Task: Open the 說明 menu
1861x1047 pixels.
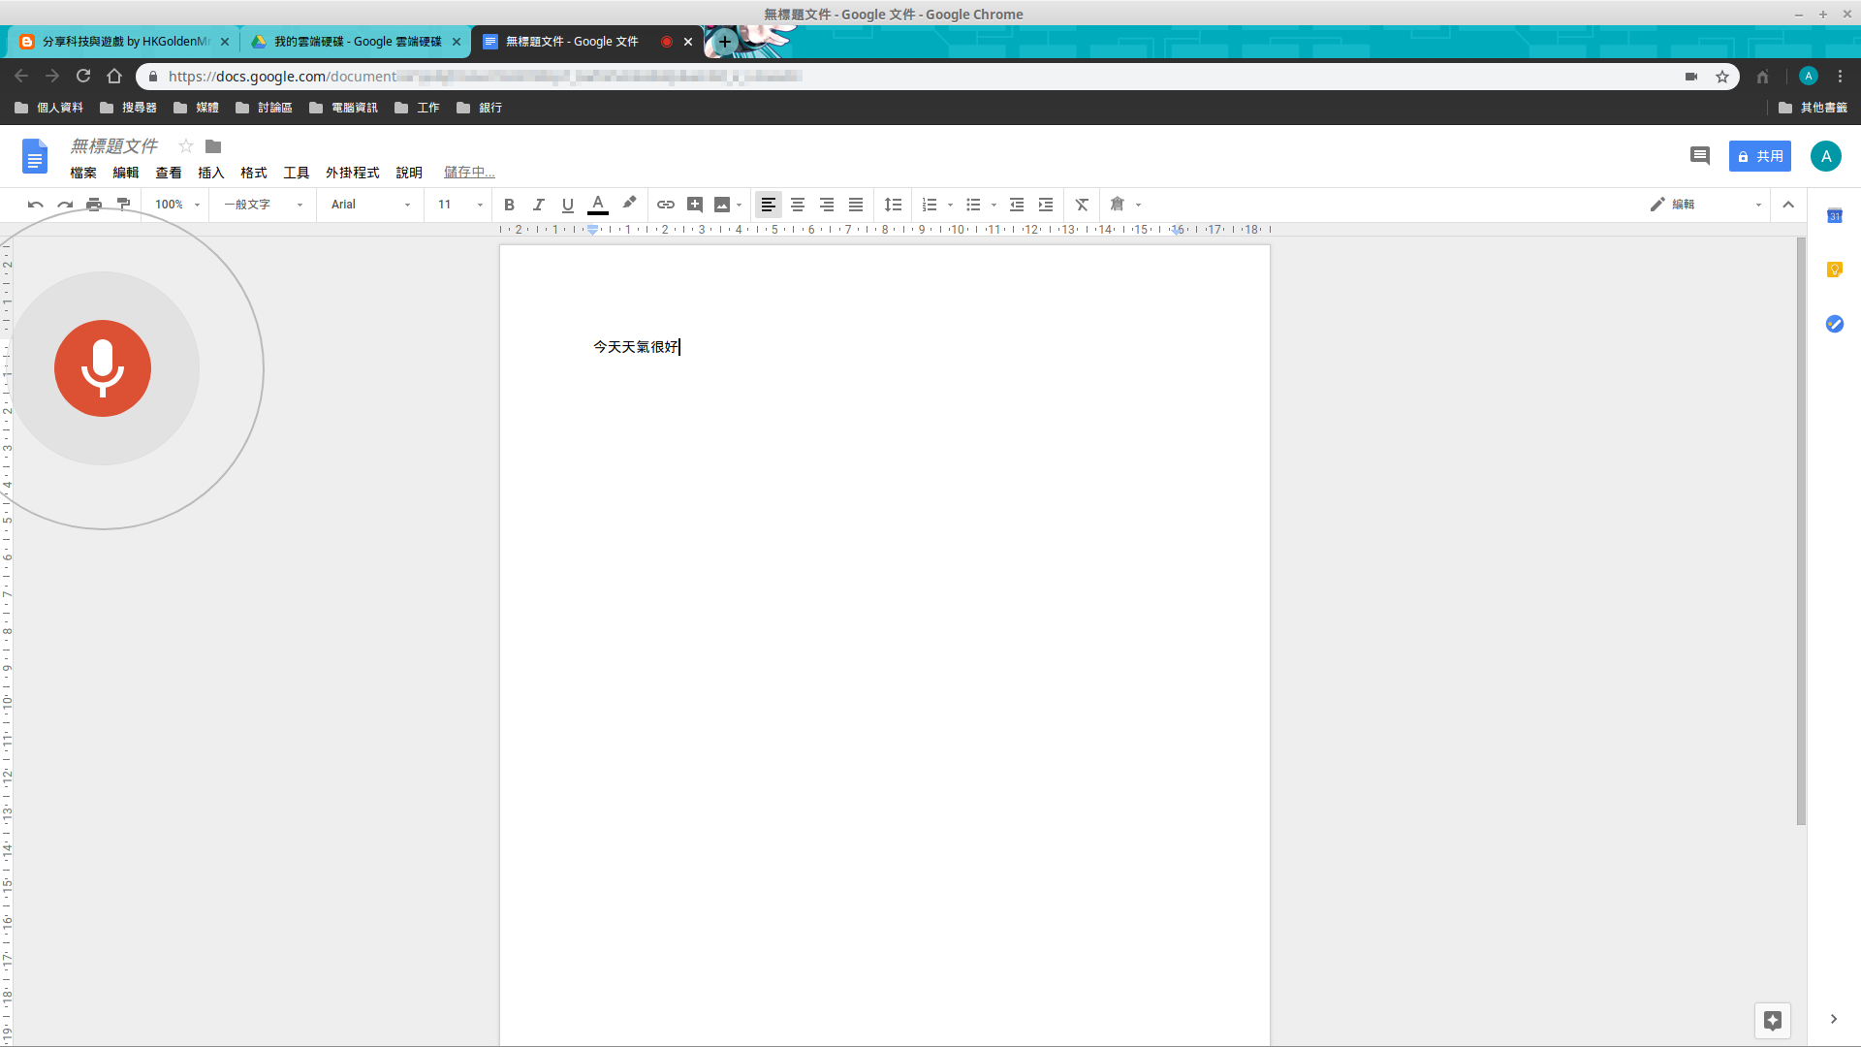Action: pos(409,173)
